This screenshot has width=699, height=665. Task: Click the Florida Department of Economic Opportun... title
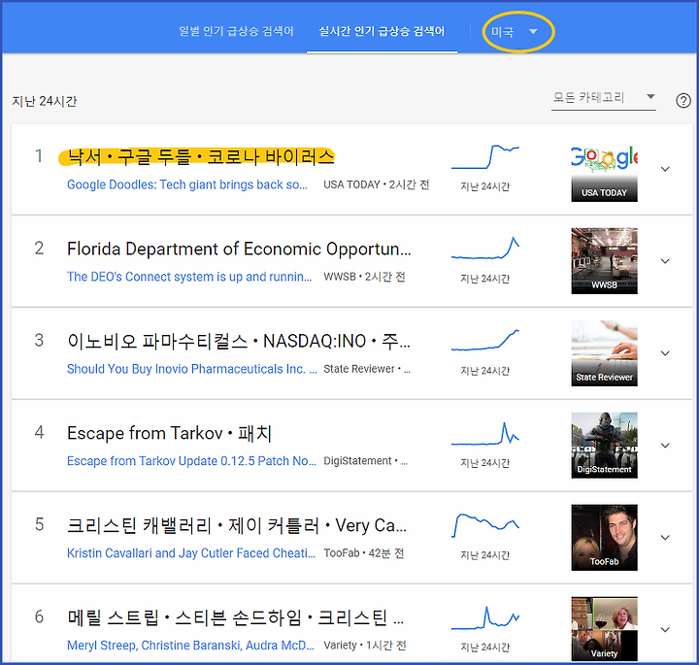pyautogui.click(x=239, y=249)
